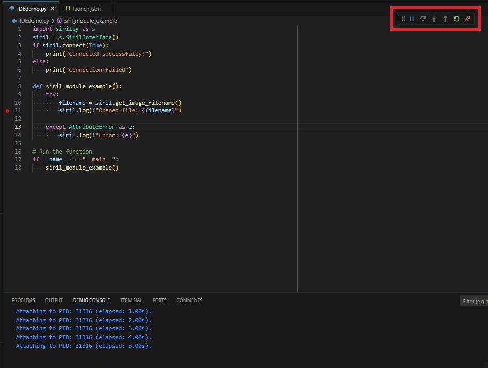Click the 'Error: {e}' log statement
The width and height of the screenshot is (488, 368).
(x=99, y=135)
